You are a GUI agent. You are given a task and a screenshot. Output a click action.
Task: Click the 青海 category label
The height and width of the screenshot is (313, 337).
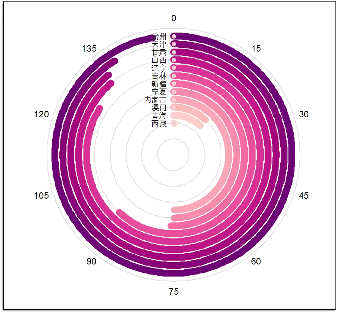(x=159, y=116)
